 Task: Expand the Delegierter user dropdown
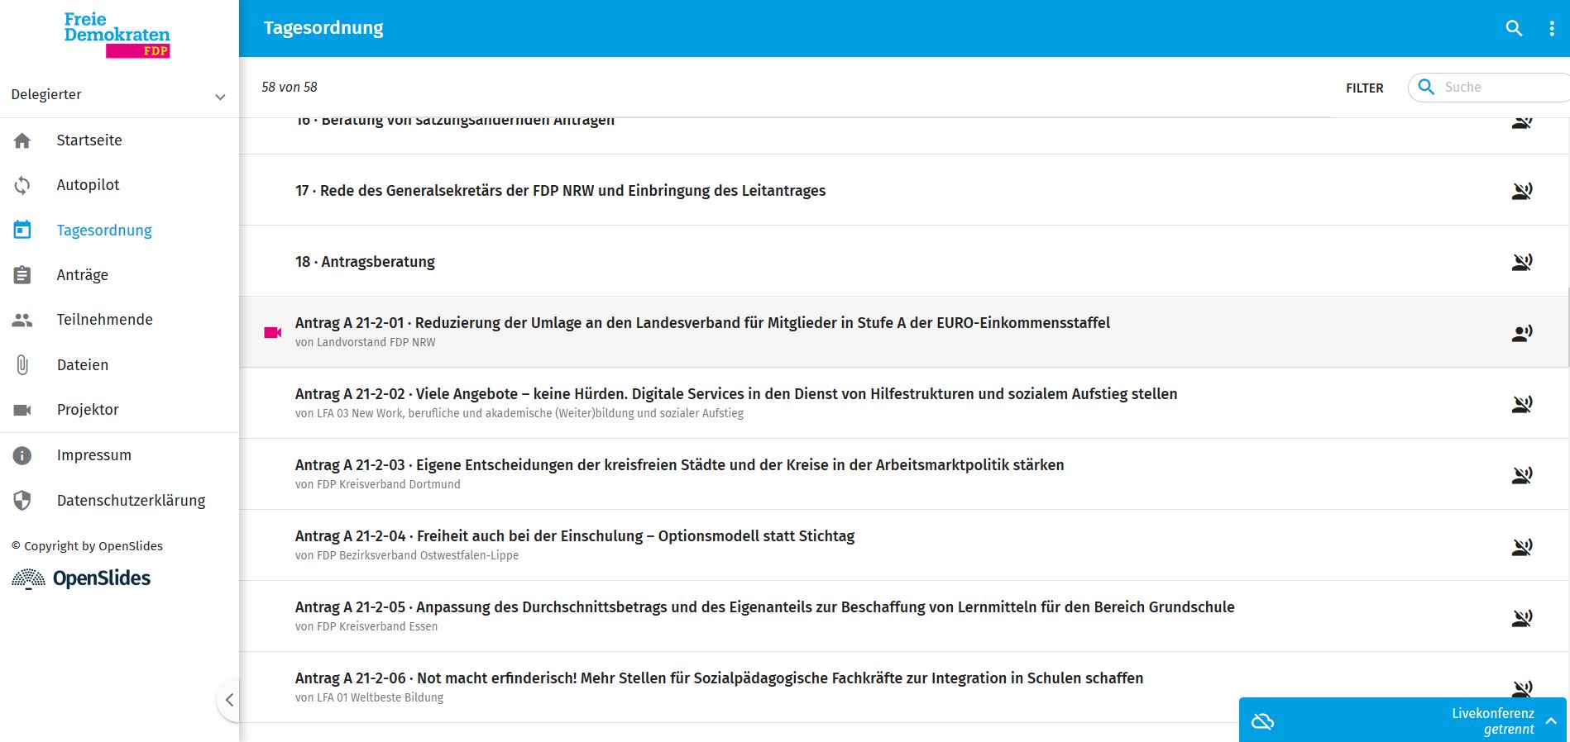[x=220, y=96]
